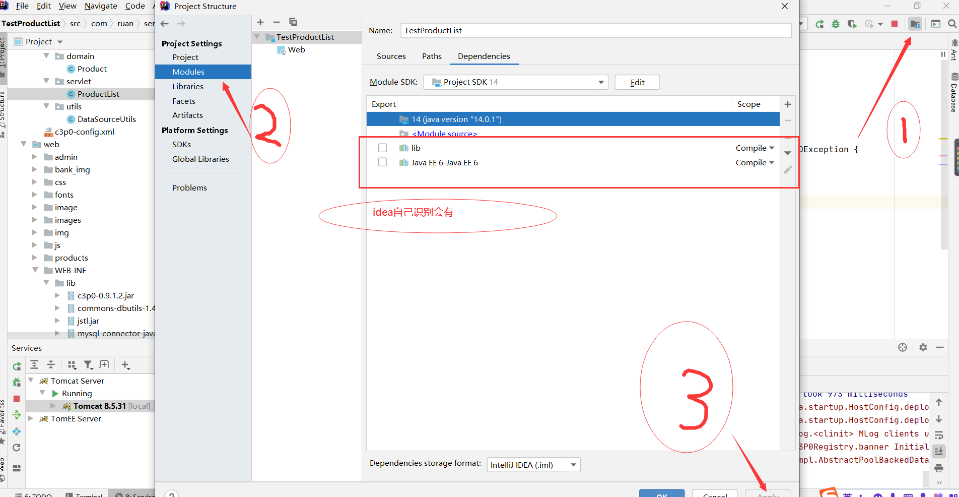This screenshot has width=959, height=497.
Task: Toggle export checkbox for Java EE 6
Action: pos(383,162)
